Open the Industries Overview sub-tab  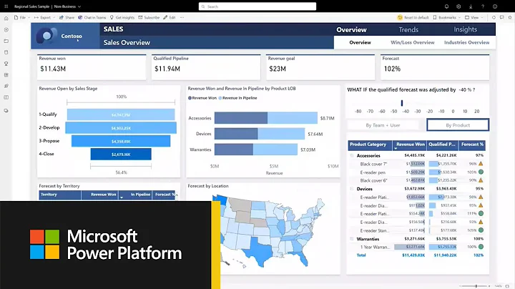(466, 42)
